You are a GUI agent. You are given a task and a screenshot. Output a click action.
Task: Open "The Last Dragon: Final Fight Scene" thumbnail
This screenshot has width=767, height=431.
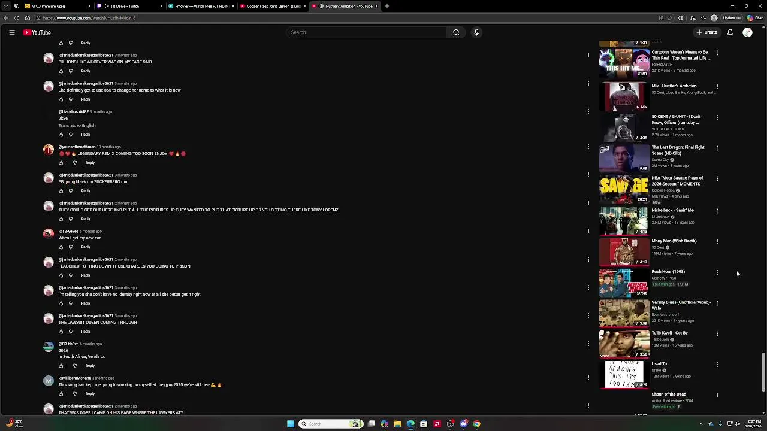point(624,159)
